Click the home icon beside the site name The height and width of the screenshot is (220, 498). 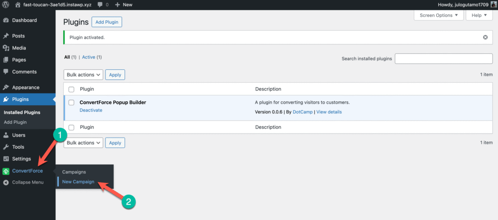(x=18, y=5)
